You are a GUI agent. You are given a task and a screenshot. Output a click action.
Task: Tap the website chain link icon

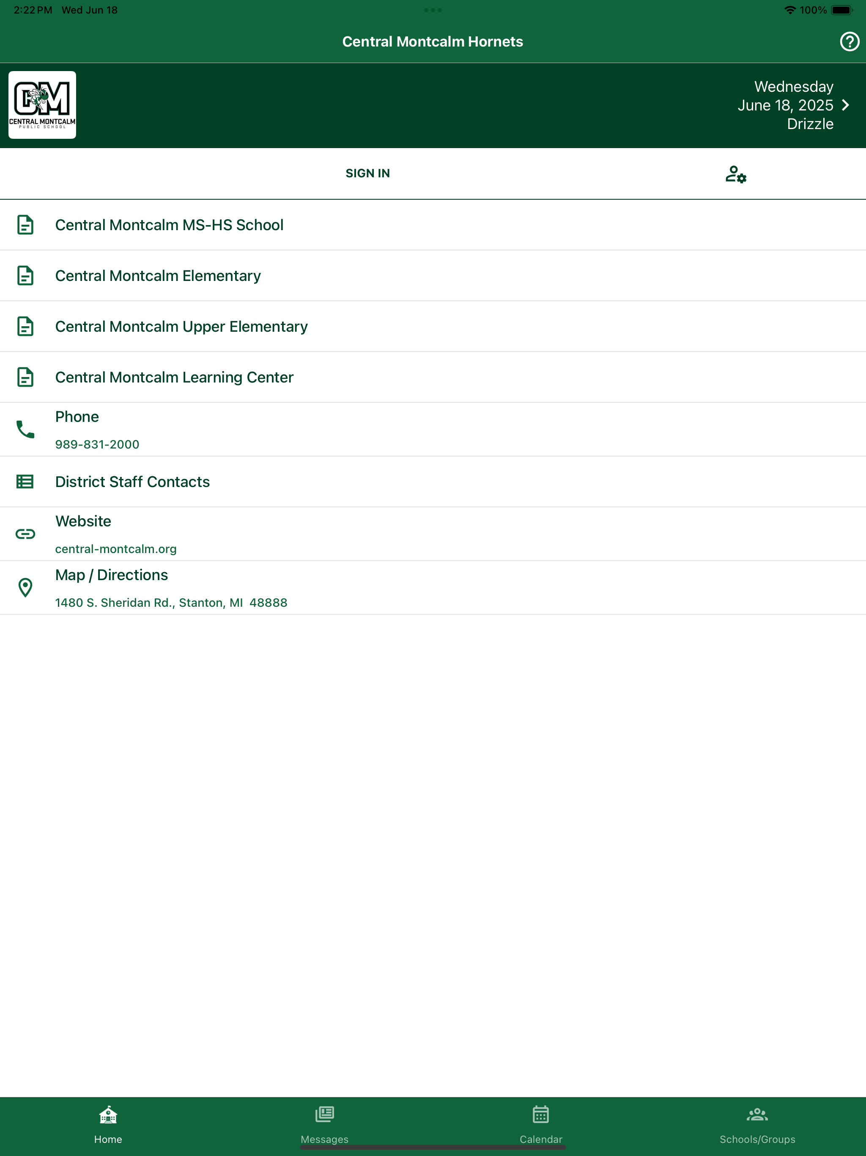click(25, 534)
